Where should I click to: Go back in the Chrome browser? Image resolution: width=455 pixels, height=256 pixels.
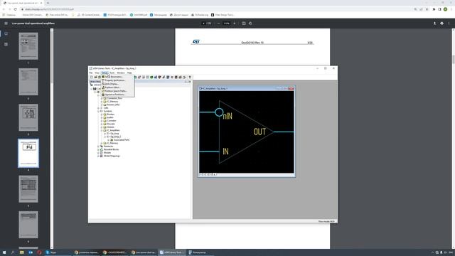point(4,9)
